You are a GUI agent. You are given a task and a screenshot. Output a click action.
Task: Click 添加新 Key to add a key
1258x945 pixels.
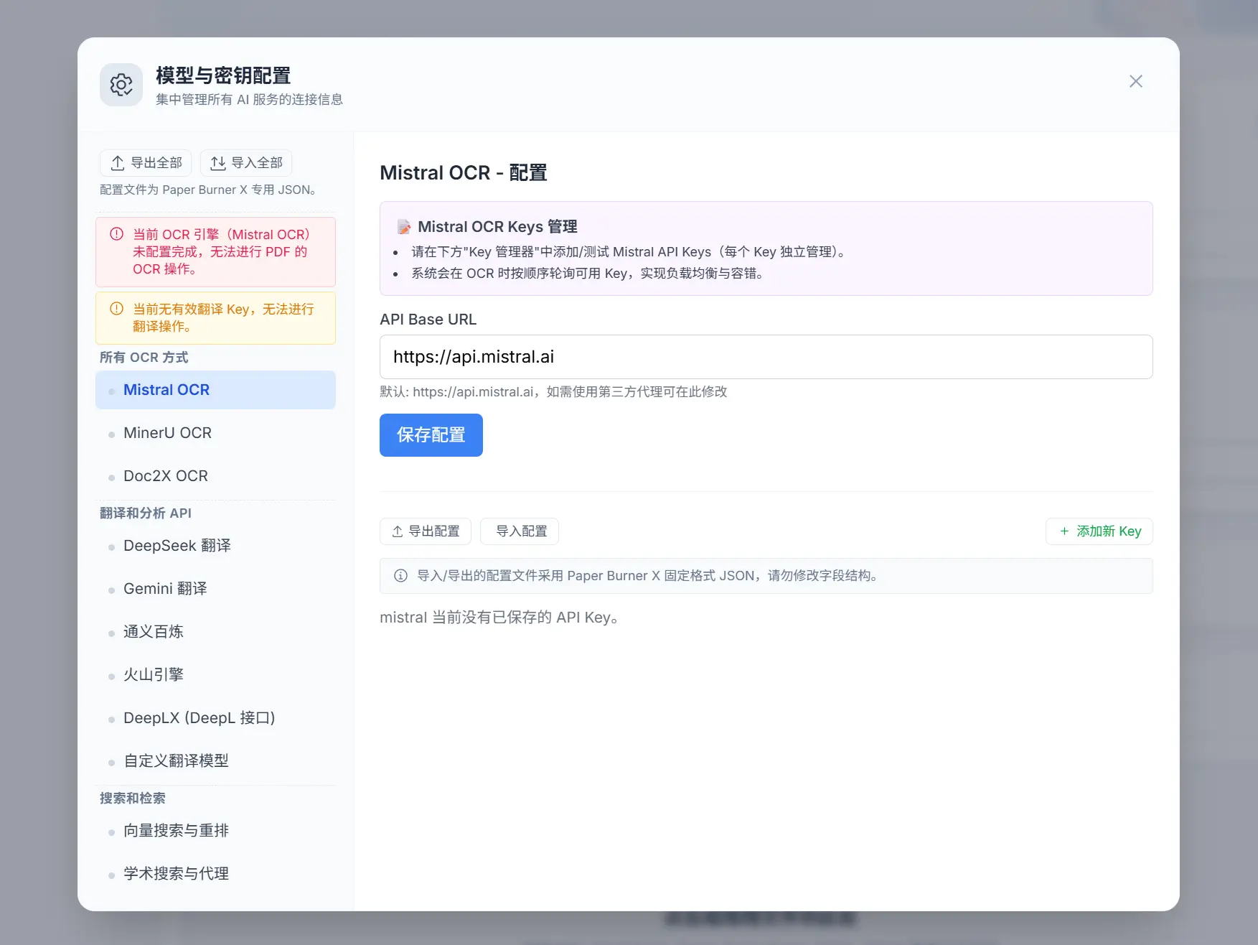[1099, 531]
